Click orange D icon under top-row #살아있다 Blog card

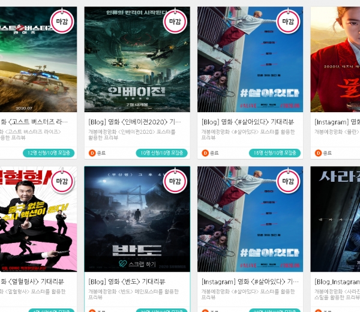(205, 153)
